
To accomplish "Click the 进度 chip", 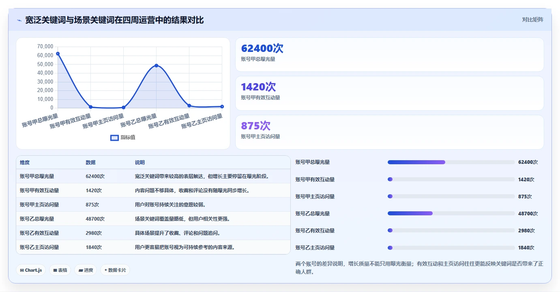I will tap(86, 270).
